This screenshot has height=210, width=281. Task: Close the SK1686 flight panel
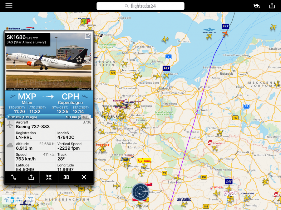pyautogui.click(x=84, y=177)
